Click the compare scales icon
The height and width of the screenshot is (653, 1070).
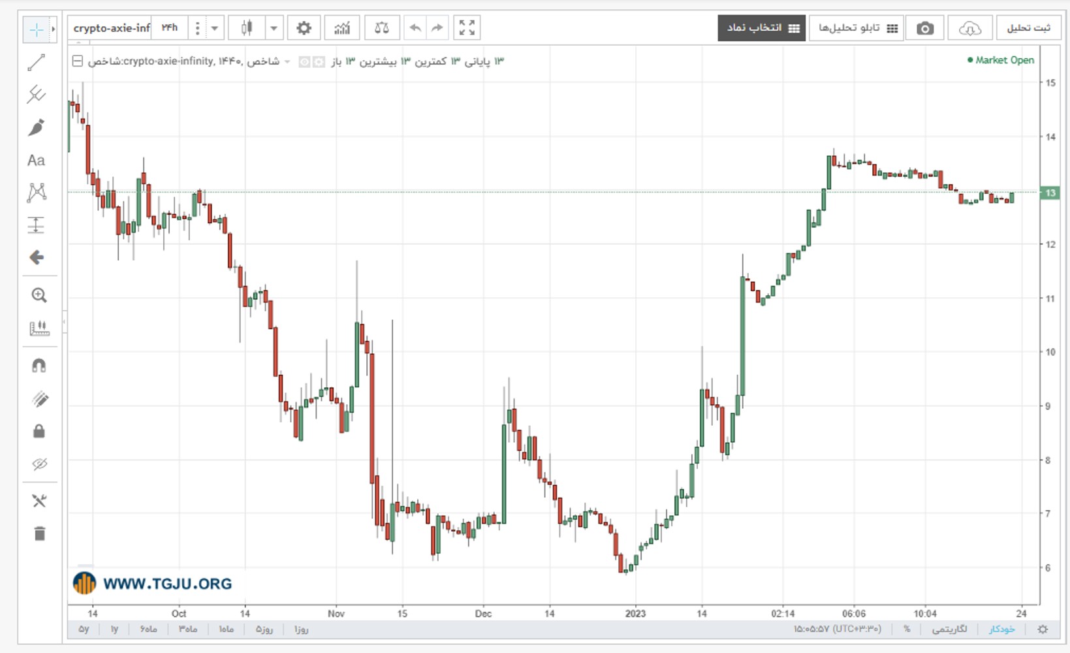[382, 28]
